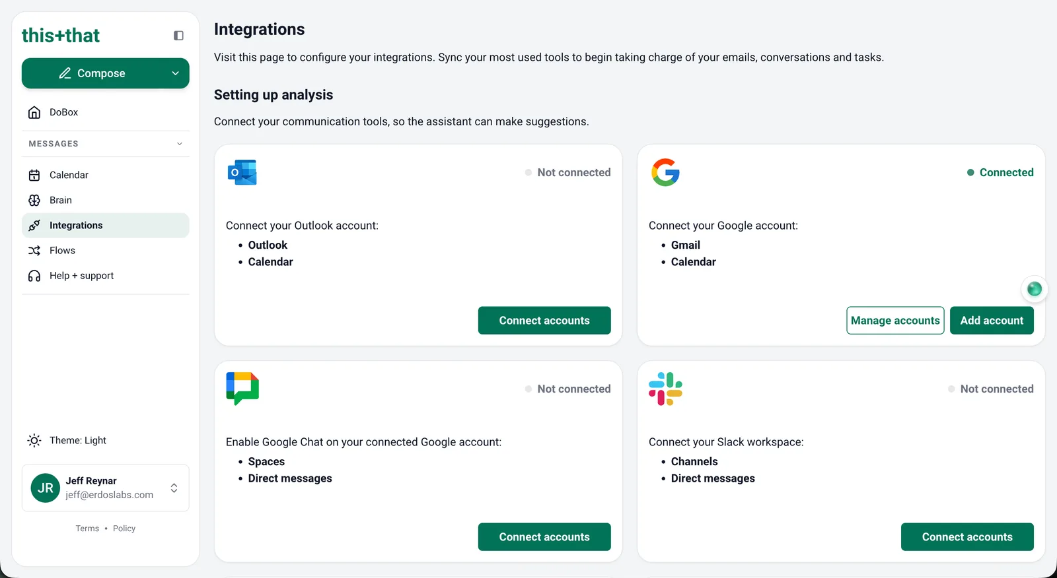Click Not connected status on Slack card
Screen dimensions: 1057x578
click(990, 389)
